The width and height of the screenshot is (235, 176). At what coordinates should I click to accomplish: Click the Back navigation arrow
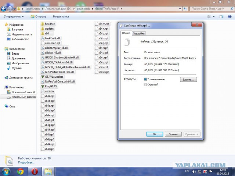[x=4, y=9]
